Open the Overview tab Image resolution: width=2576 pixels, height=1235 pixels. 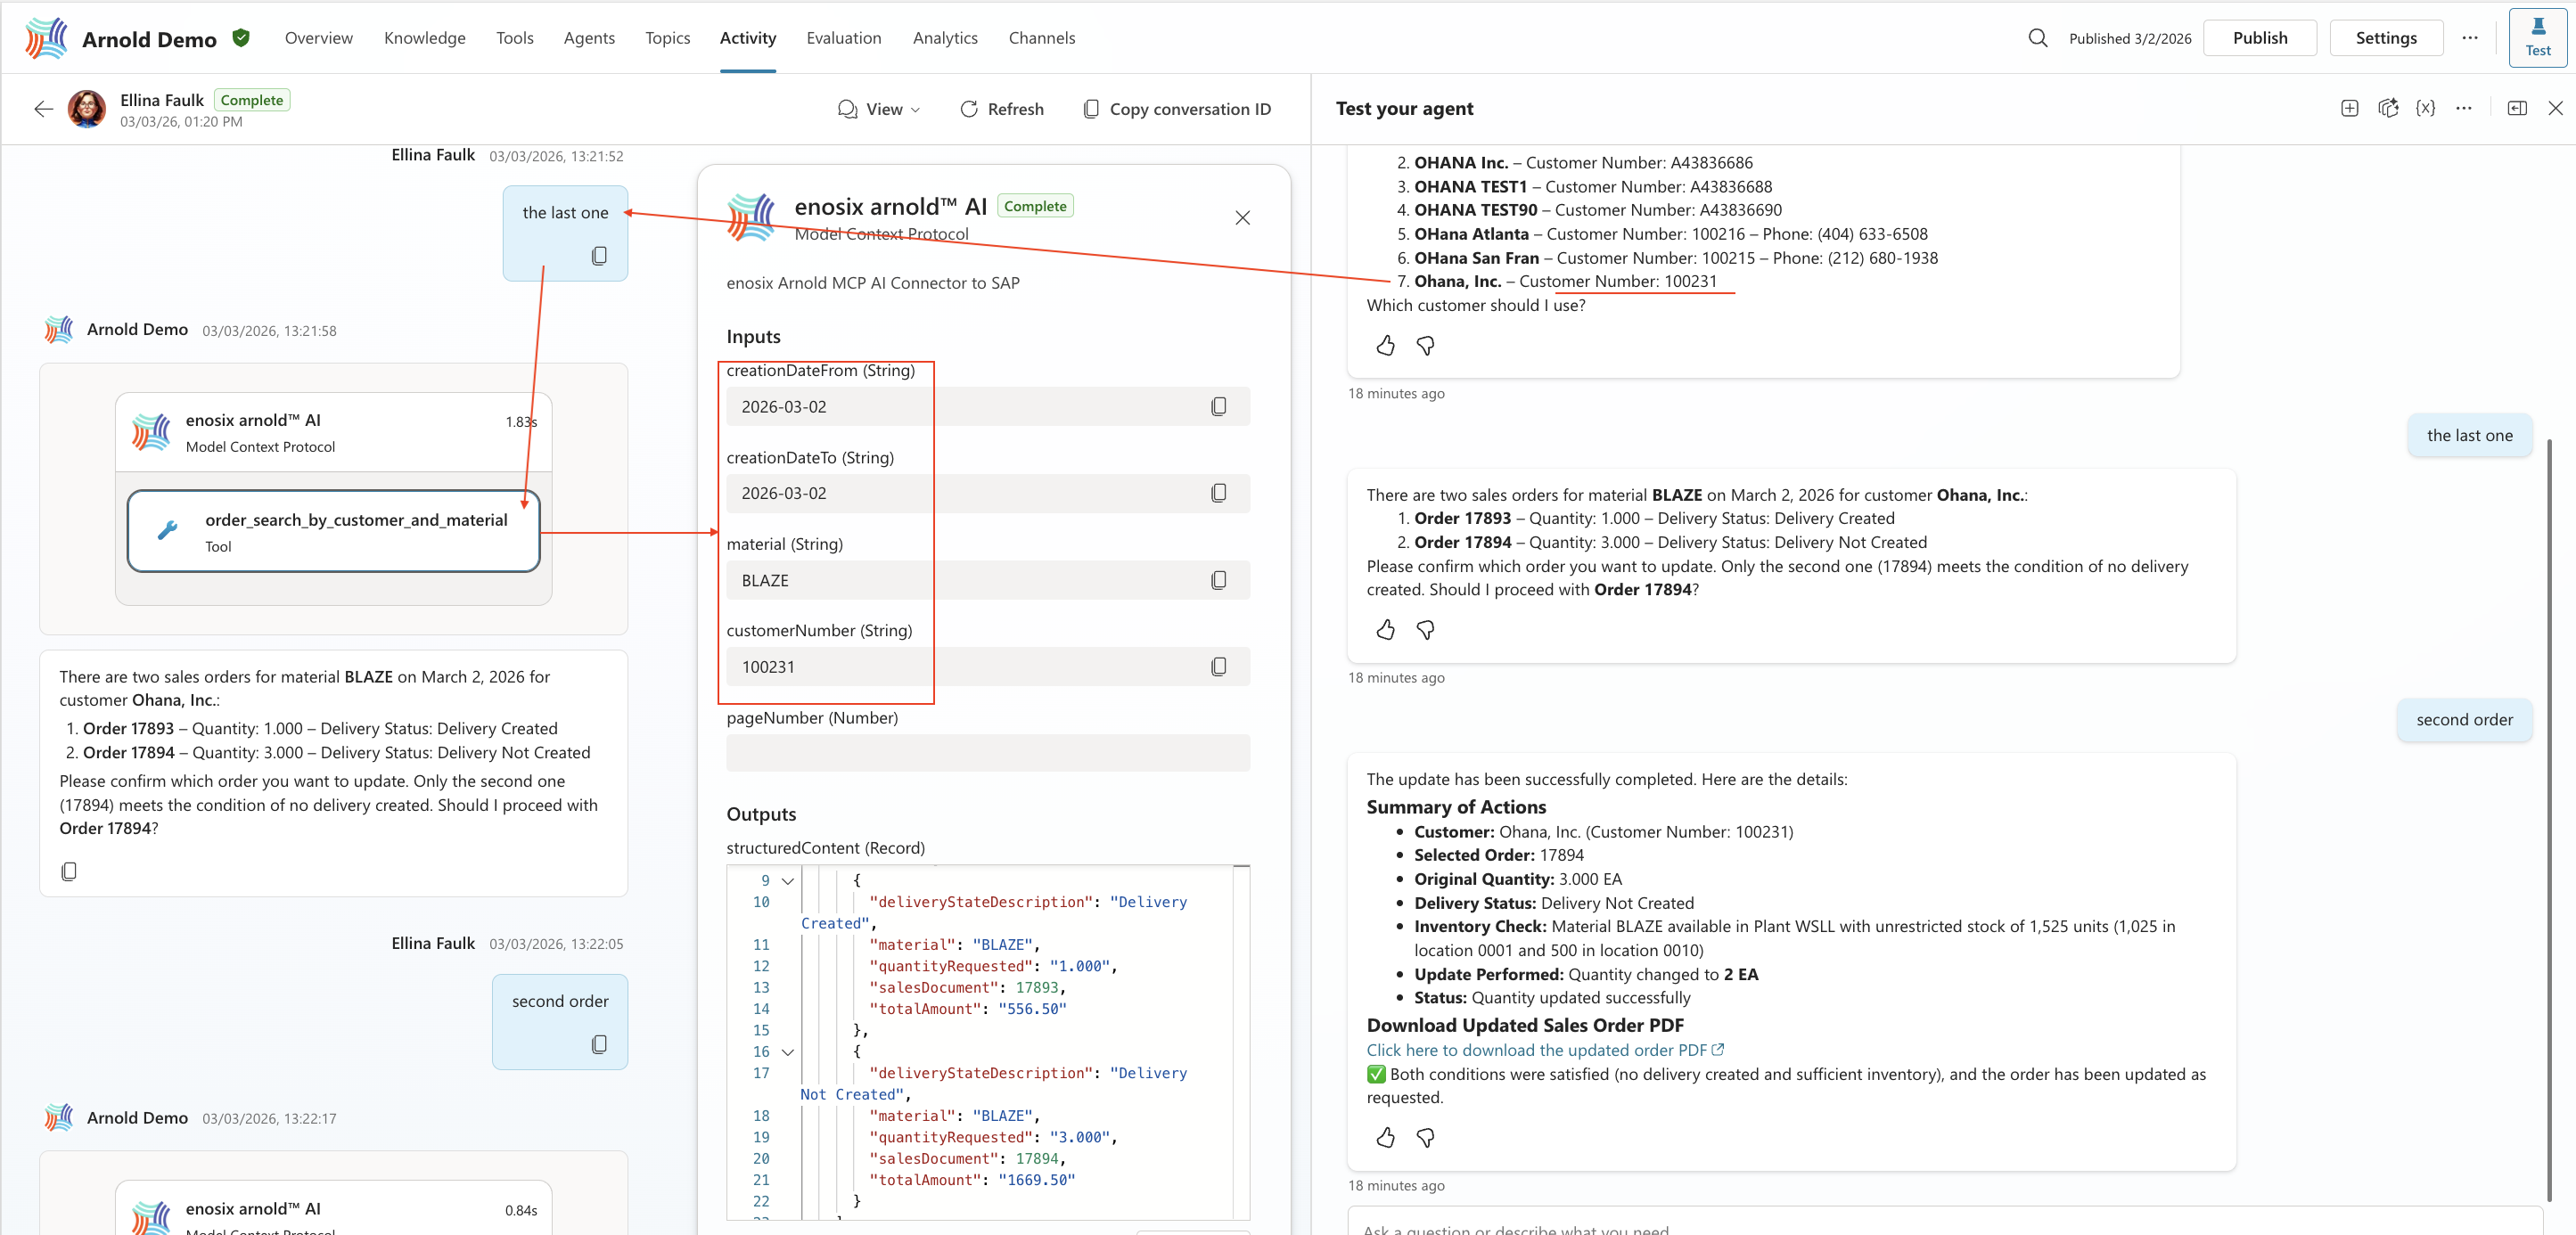(x=318, y=38)
